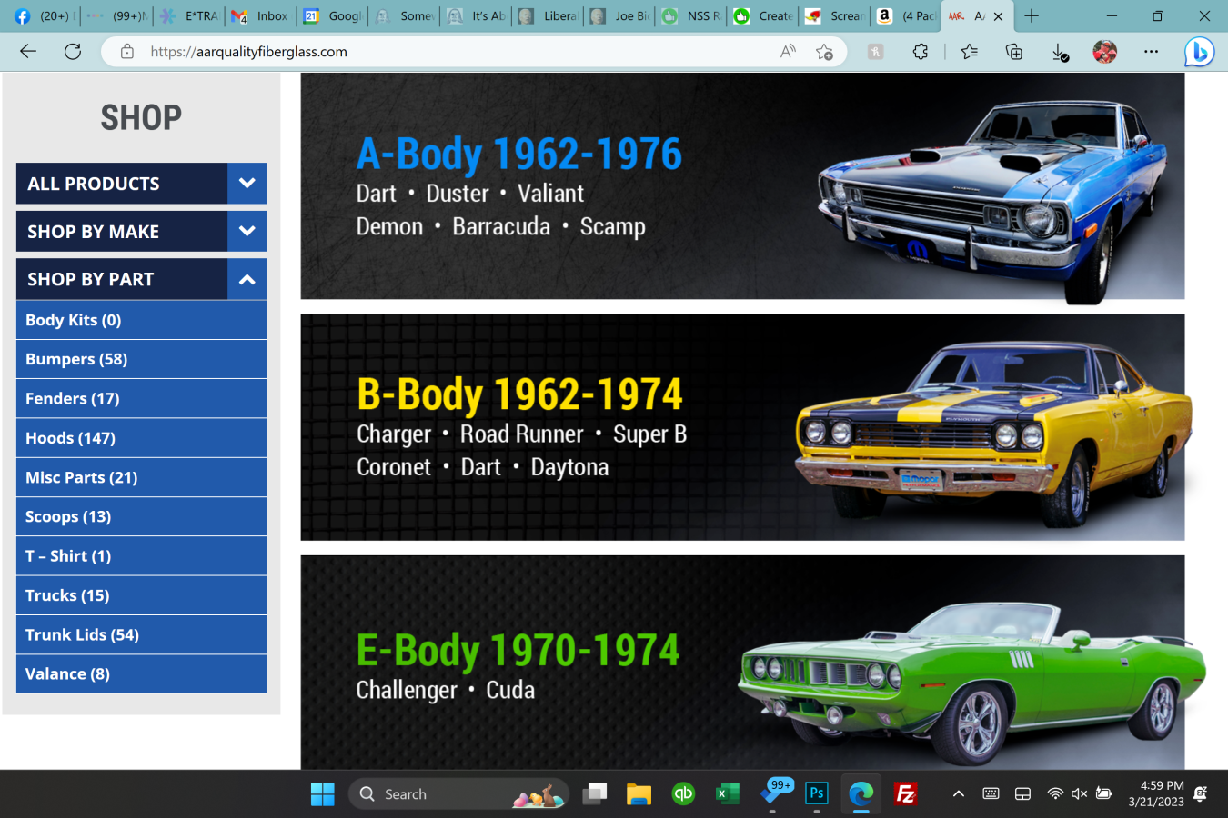Open browser Extensions puzzle icon

[921, 52]
